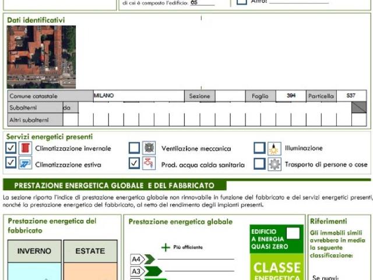The height and width of the screenshot is (280, 373).
Task: Click the mechanical ventilation fan icon
Action: coord(149,148)
